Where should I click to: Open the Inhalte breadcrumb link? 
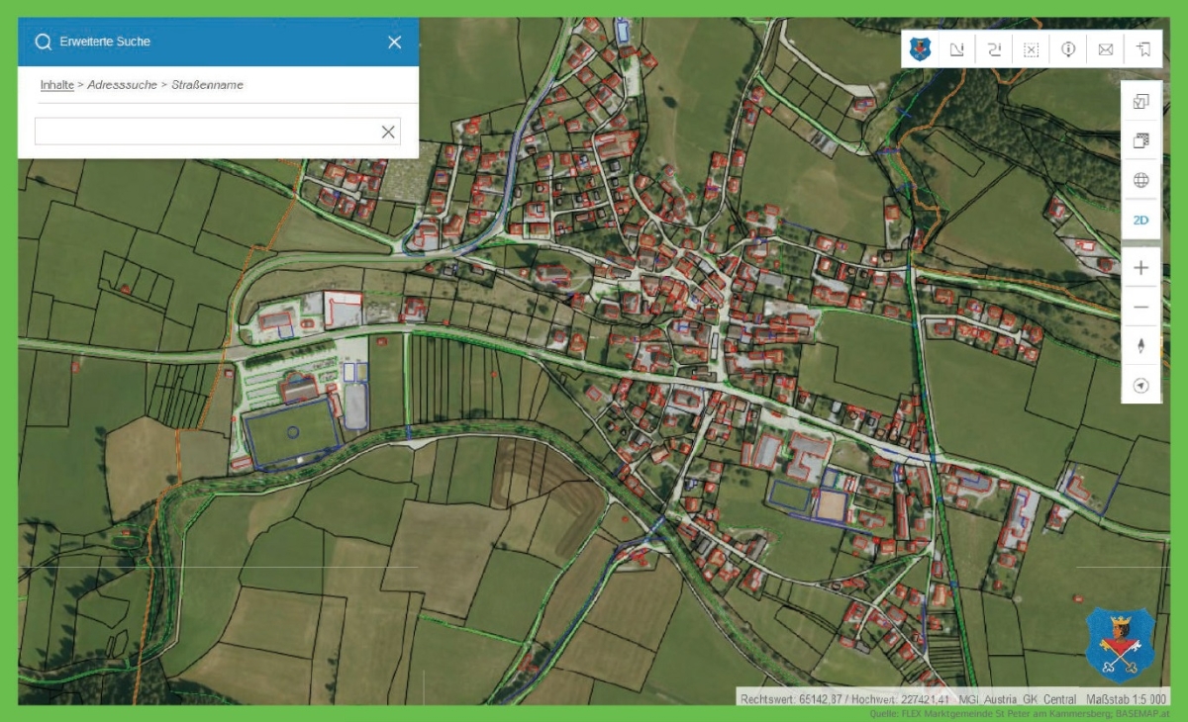(x=56, y=85)
